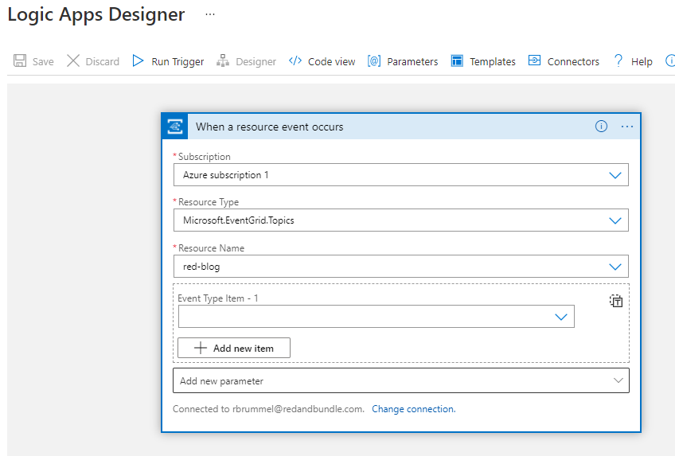This screenshot has height=456, width=675.
Task: Open Parameters from the toolbar
Action: coord(403,61)
